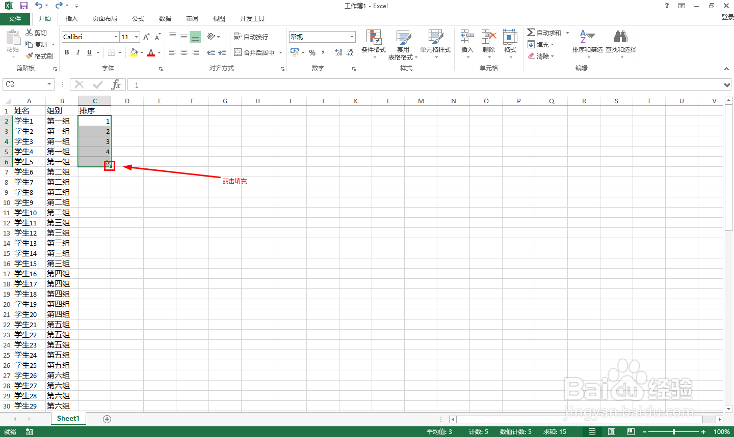Expand the formula bar
Image resolution: width=734 pixels, height=437 pixels.
727,85
